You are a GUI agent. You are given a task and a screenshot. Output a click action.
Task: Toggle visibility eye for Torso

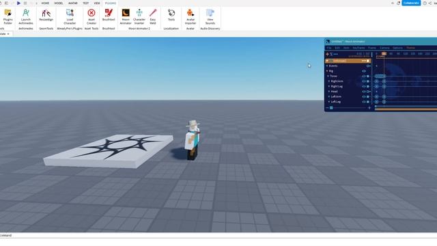[364, 76]
